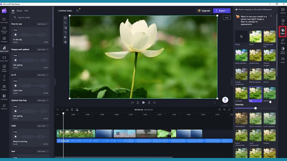This screenshot has width=287, height=161.
Task: Select the Crop tool beside preview
Action: (66, 23)
